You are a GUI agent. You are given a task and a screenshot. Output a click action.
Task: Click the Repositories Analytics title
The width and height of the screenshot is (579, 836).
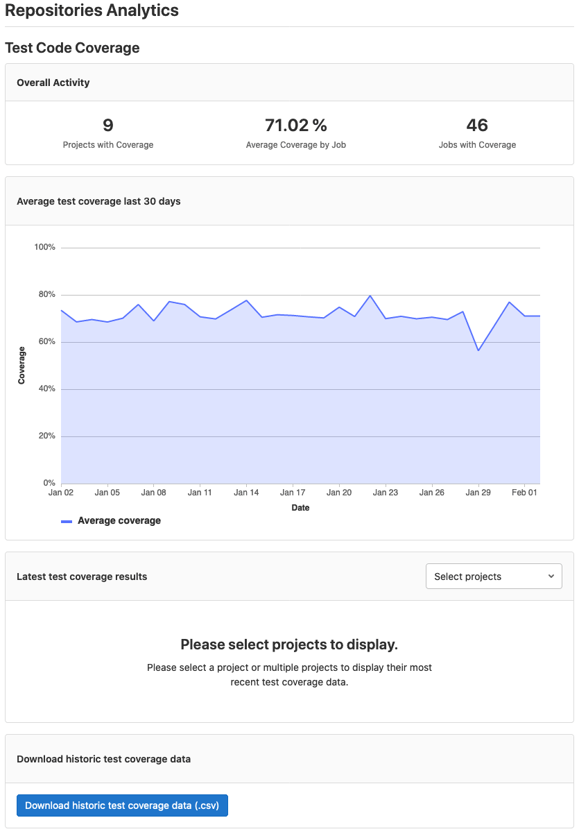(92, 10)
